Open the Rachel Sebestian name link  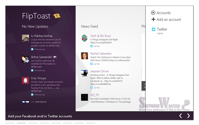101,53
